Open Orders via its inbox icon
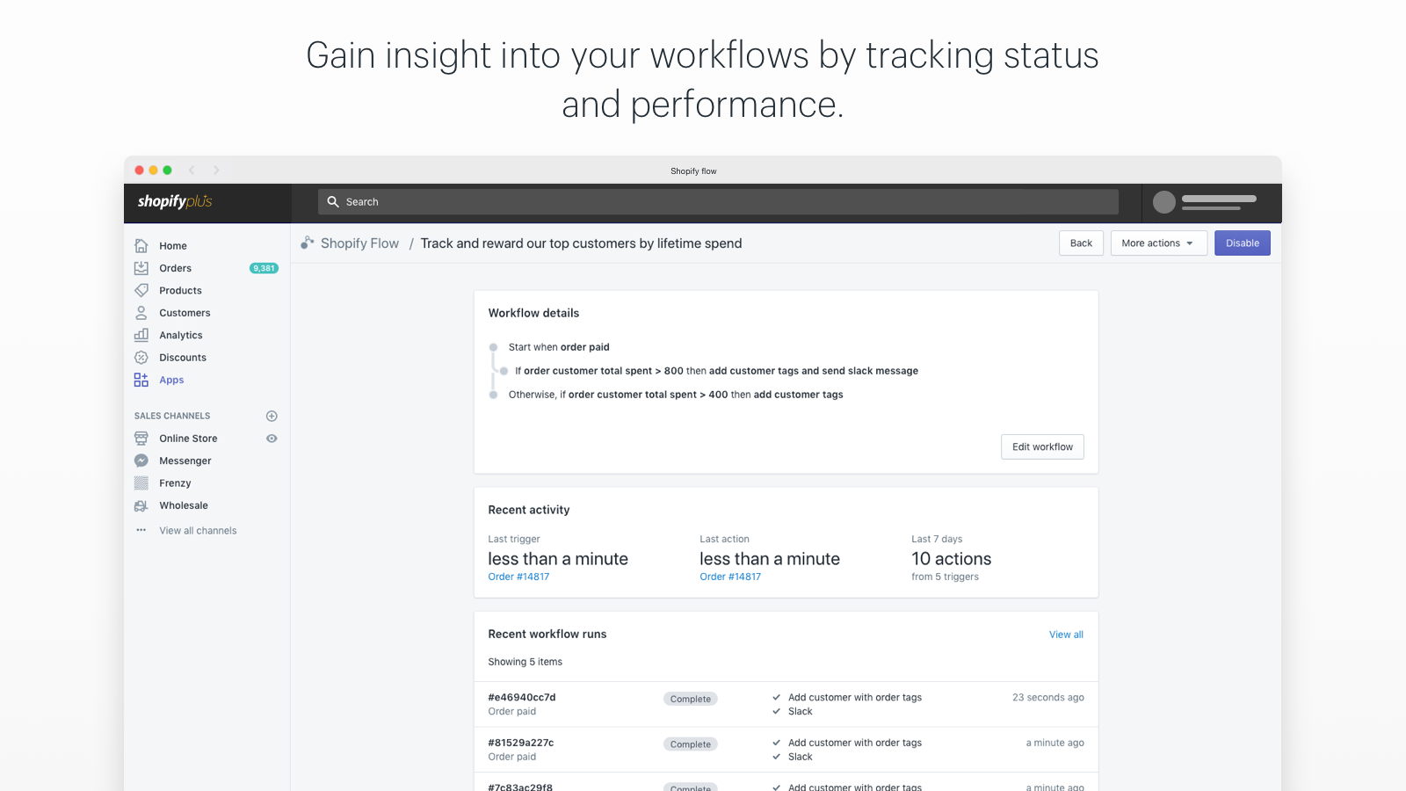 click(141, 268)
